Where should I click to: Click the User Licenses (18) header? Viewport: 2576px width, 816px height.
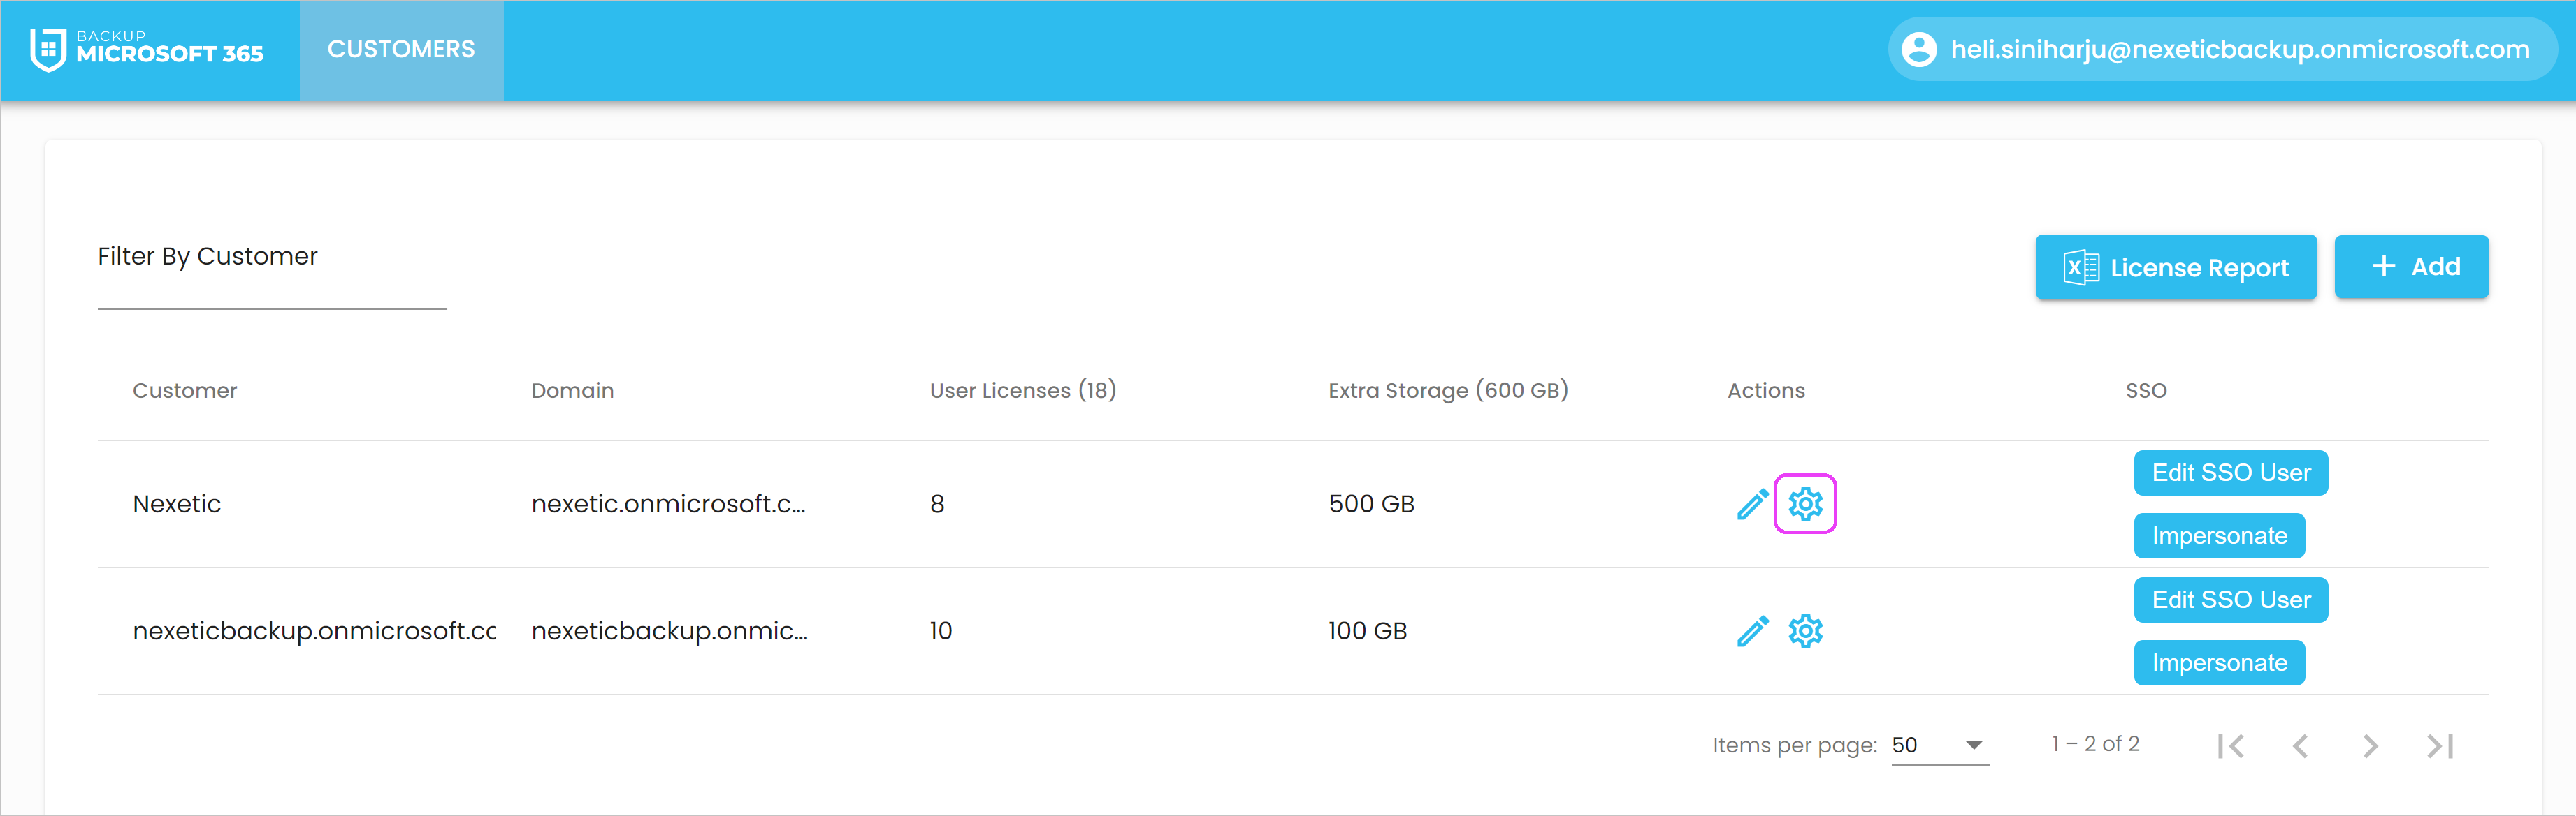click(x=1023, y=390)
